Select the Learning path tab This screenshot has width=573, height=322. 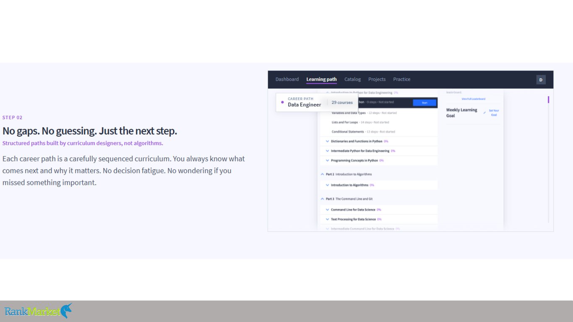(321, 79)
